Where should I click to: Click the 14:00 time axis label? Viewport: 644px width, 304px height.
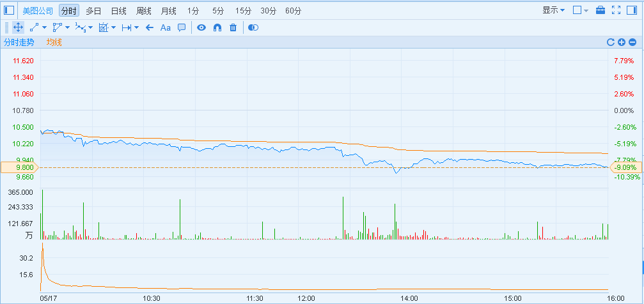[x=409, y=298]
